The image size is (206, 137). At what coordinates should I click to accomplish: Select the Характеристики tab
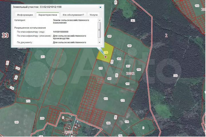[48, 15]
